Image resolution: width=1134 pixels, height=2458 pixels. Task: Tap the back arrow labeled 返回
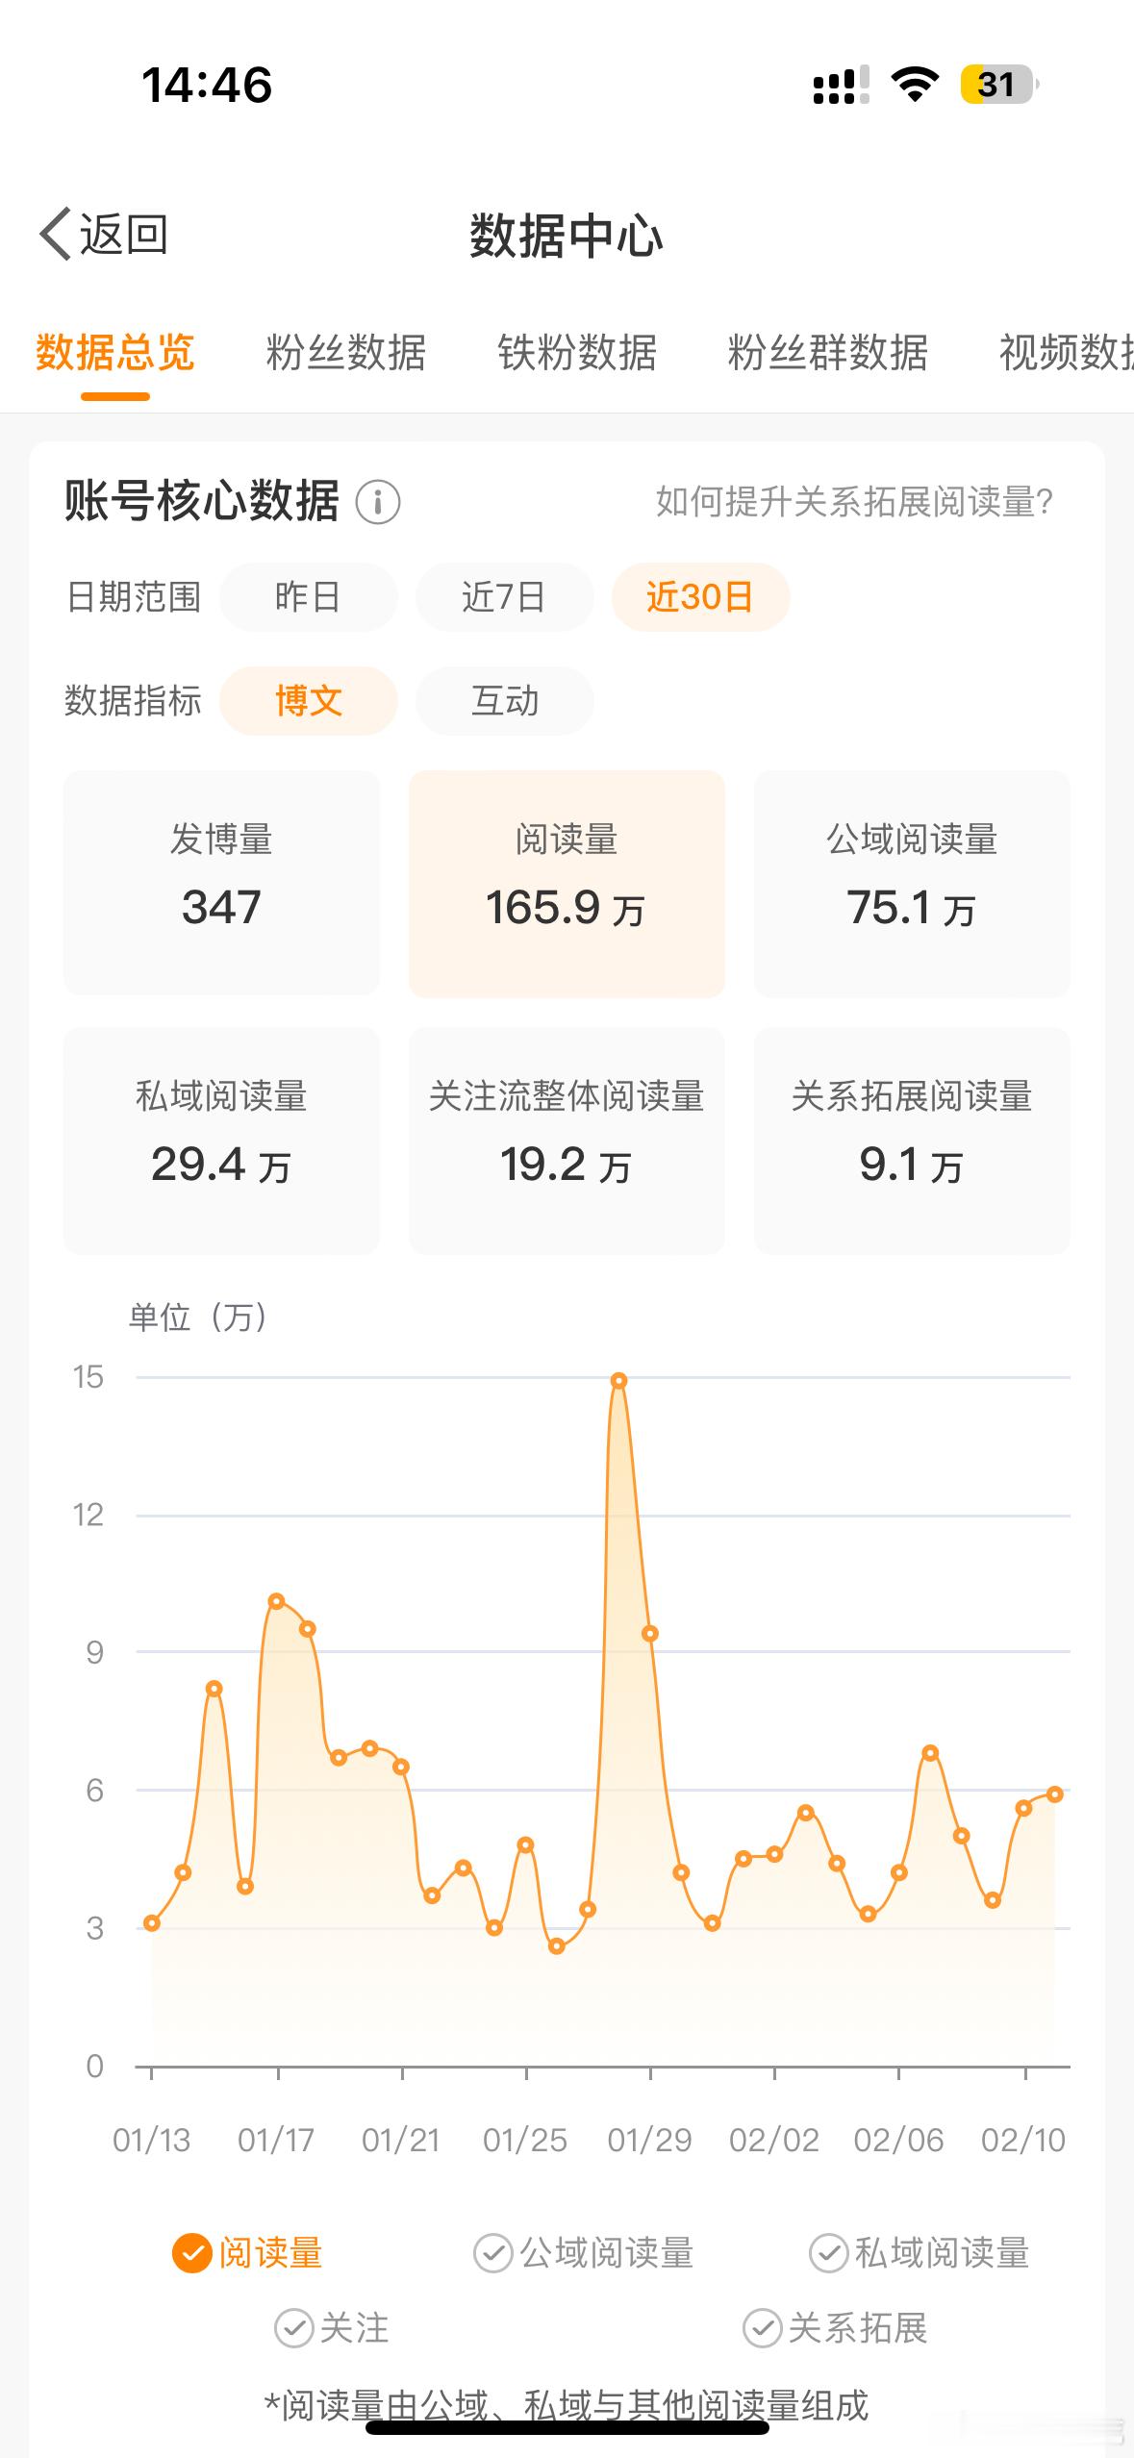104,235
